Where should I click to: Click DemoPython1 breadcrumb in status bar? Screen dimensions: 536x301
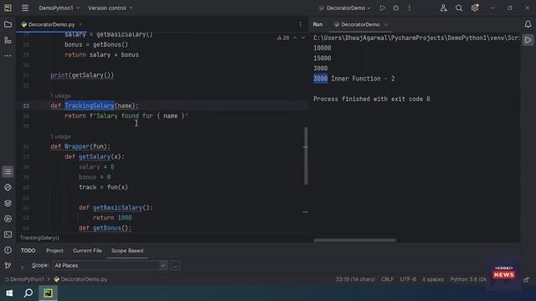point(24,279)
